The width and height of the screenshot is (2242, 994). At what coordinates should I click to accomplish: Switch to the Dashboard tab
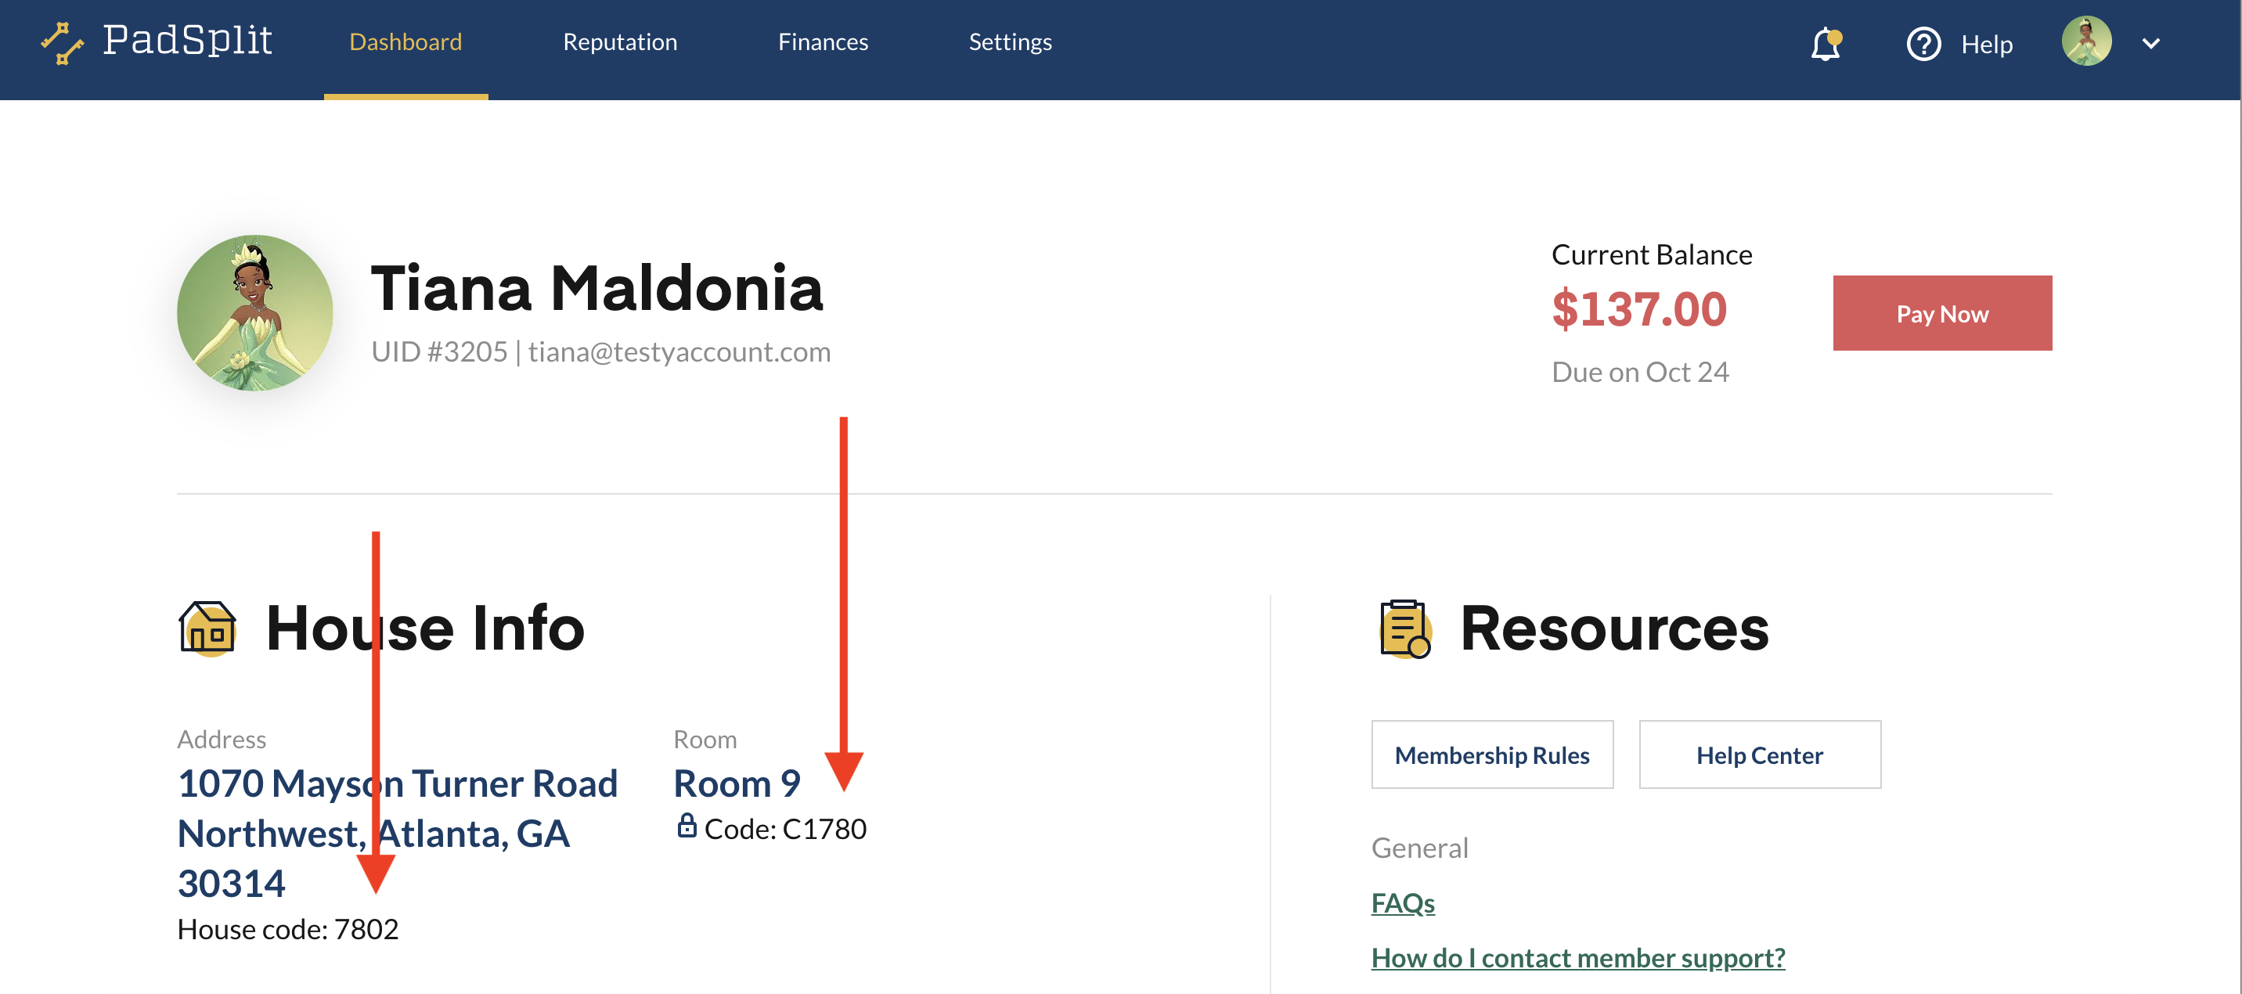click(406, 41)
